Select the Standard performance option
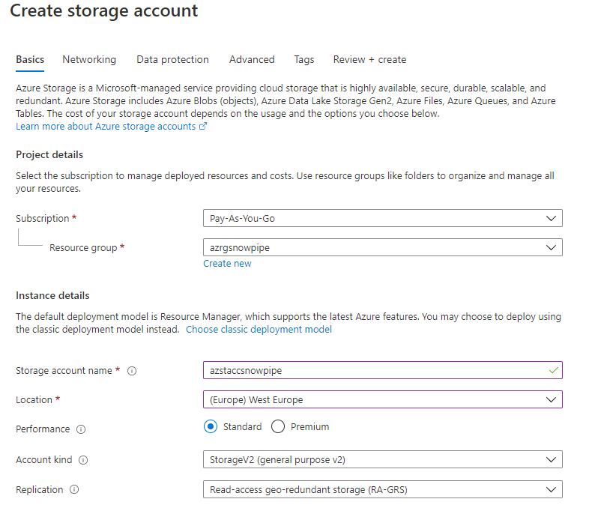 211,427
